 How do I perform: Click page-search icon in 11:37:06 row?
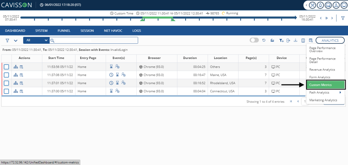point(21,75)
